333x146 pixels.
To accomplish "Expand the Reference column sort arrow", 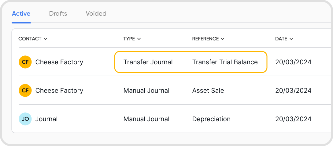I will tap(223, 39).
